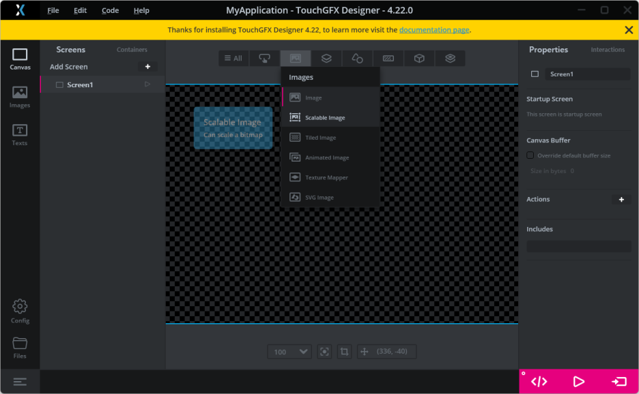
Task: Click the Size in bytes value field
Action: click(572, 171)
